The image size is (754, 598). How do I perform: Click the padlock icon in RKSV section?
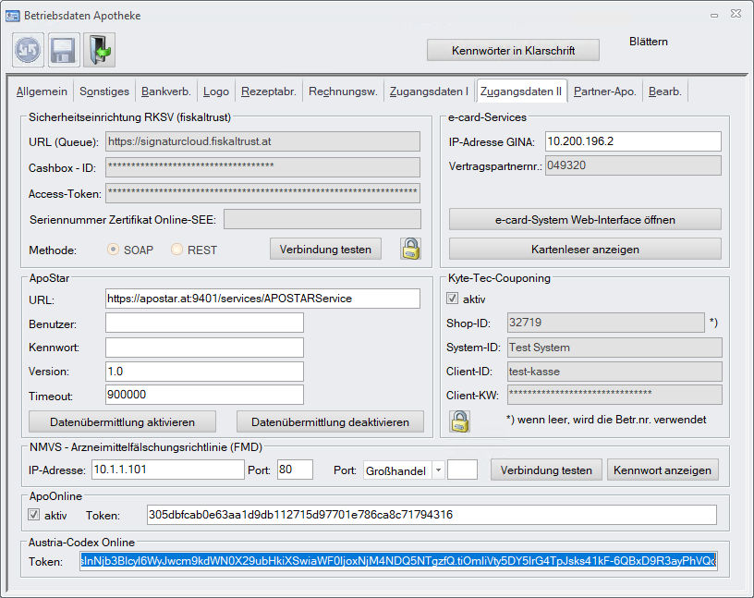point(410,249)
